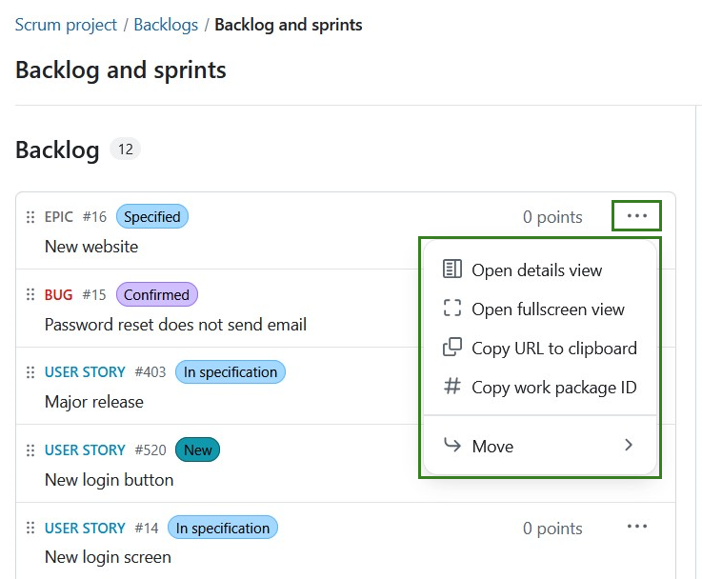Go to Scrum project breadcrumb link
The image size is (702, 579).
click(x=66, y=25)
